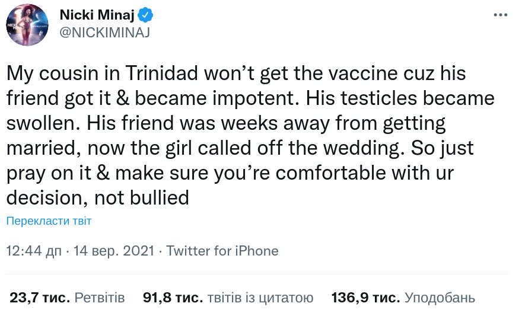View the 91,8 тис. quote count
Screen dimensions: 522x316
173,297
